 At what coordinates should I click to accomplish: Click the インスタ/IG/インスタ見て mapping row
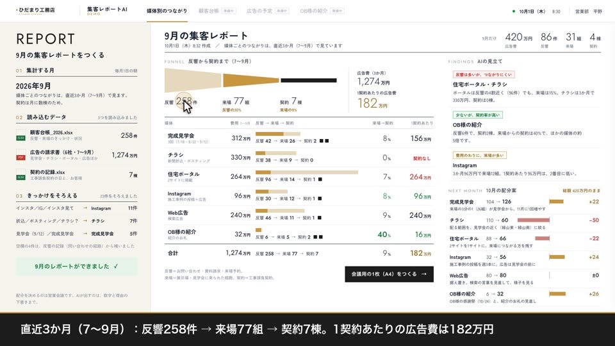pyautogui.click(x=76, y=208)
